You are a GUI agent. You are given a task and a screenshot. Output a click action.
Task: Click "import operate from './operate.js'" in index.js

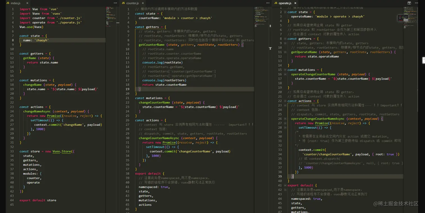(51, 22)
